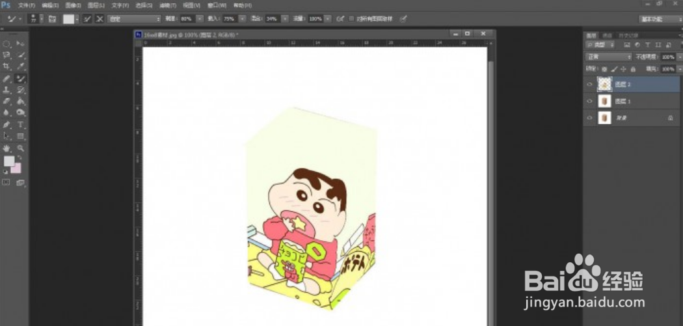683x326 pixels.
Task: Open the flow 100% slider dropdown
Action: [328, 19]
